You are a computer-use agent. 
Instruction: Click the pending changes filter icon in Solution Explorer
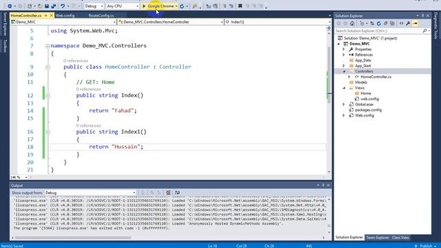[x=362, y=23]
